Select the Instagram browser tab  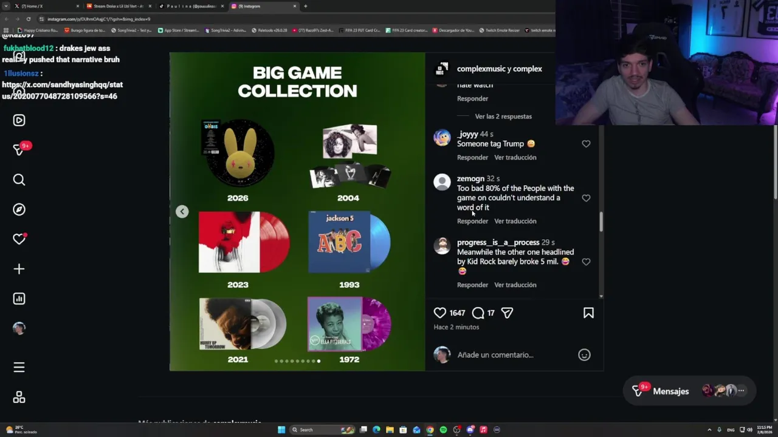(x=264, y=6)
